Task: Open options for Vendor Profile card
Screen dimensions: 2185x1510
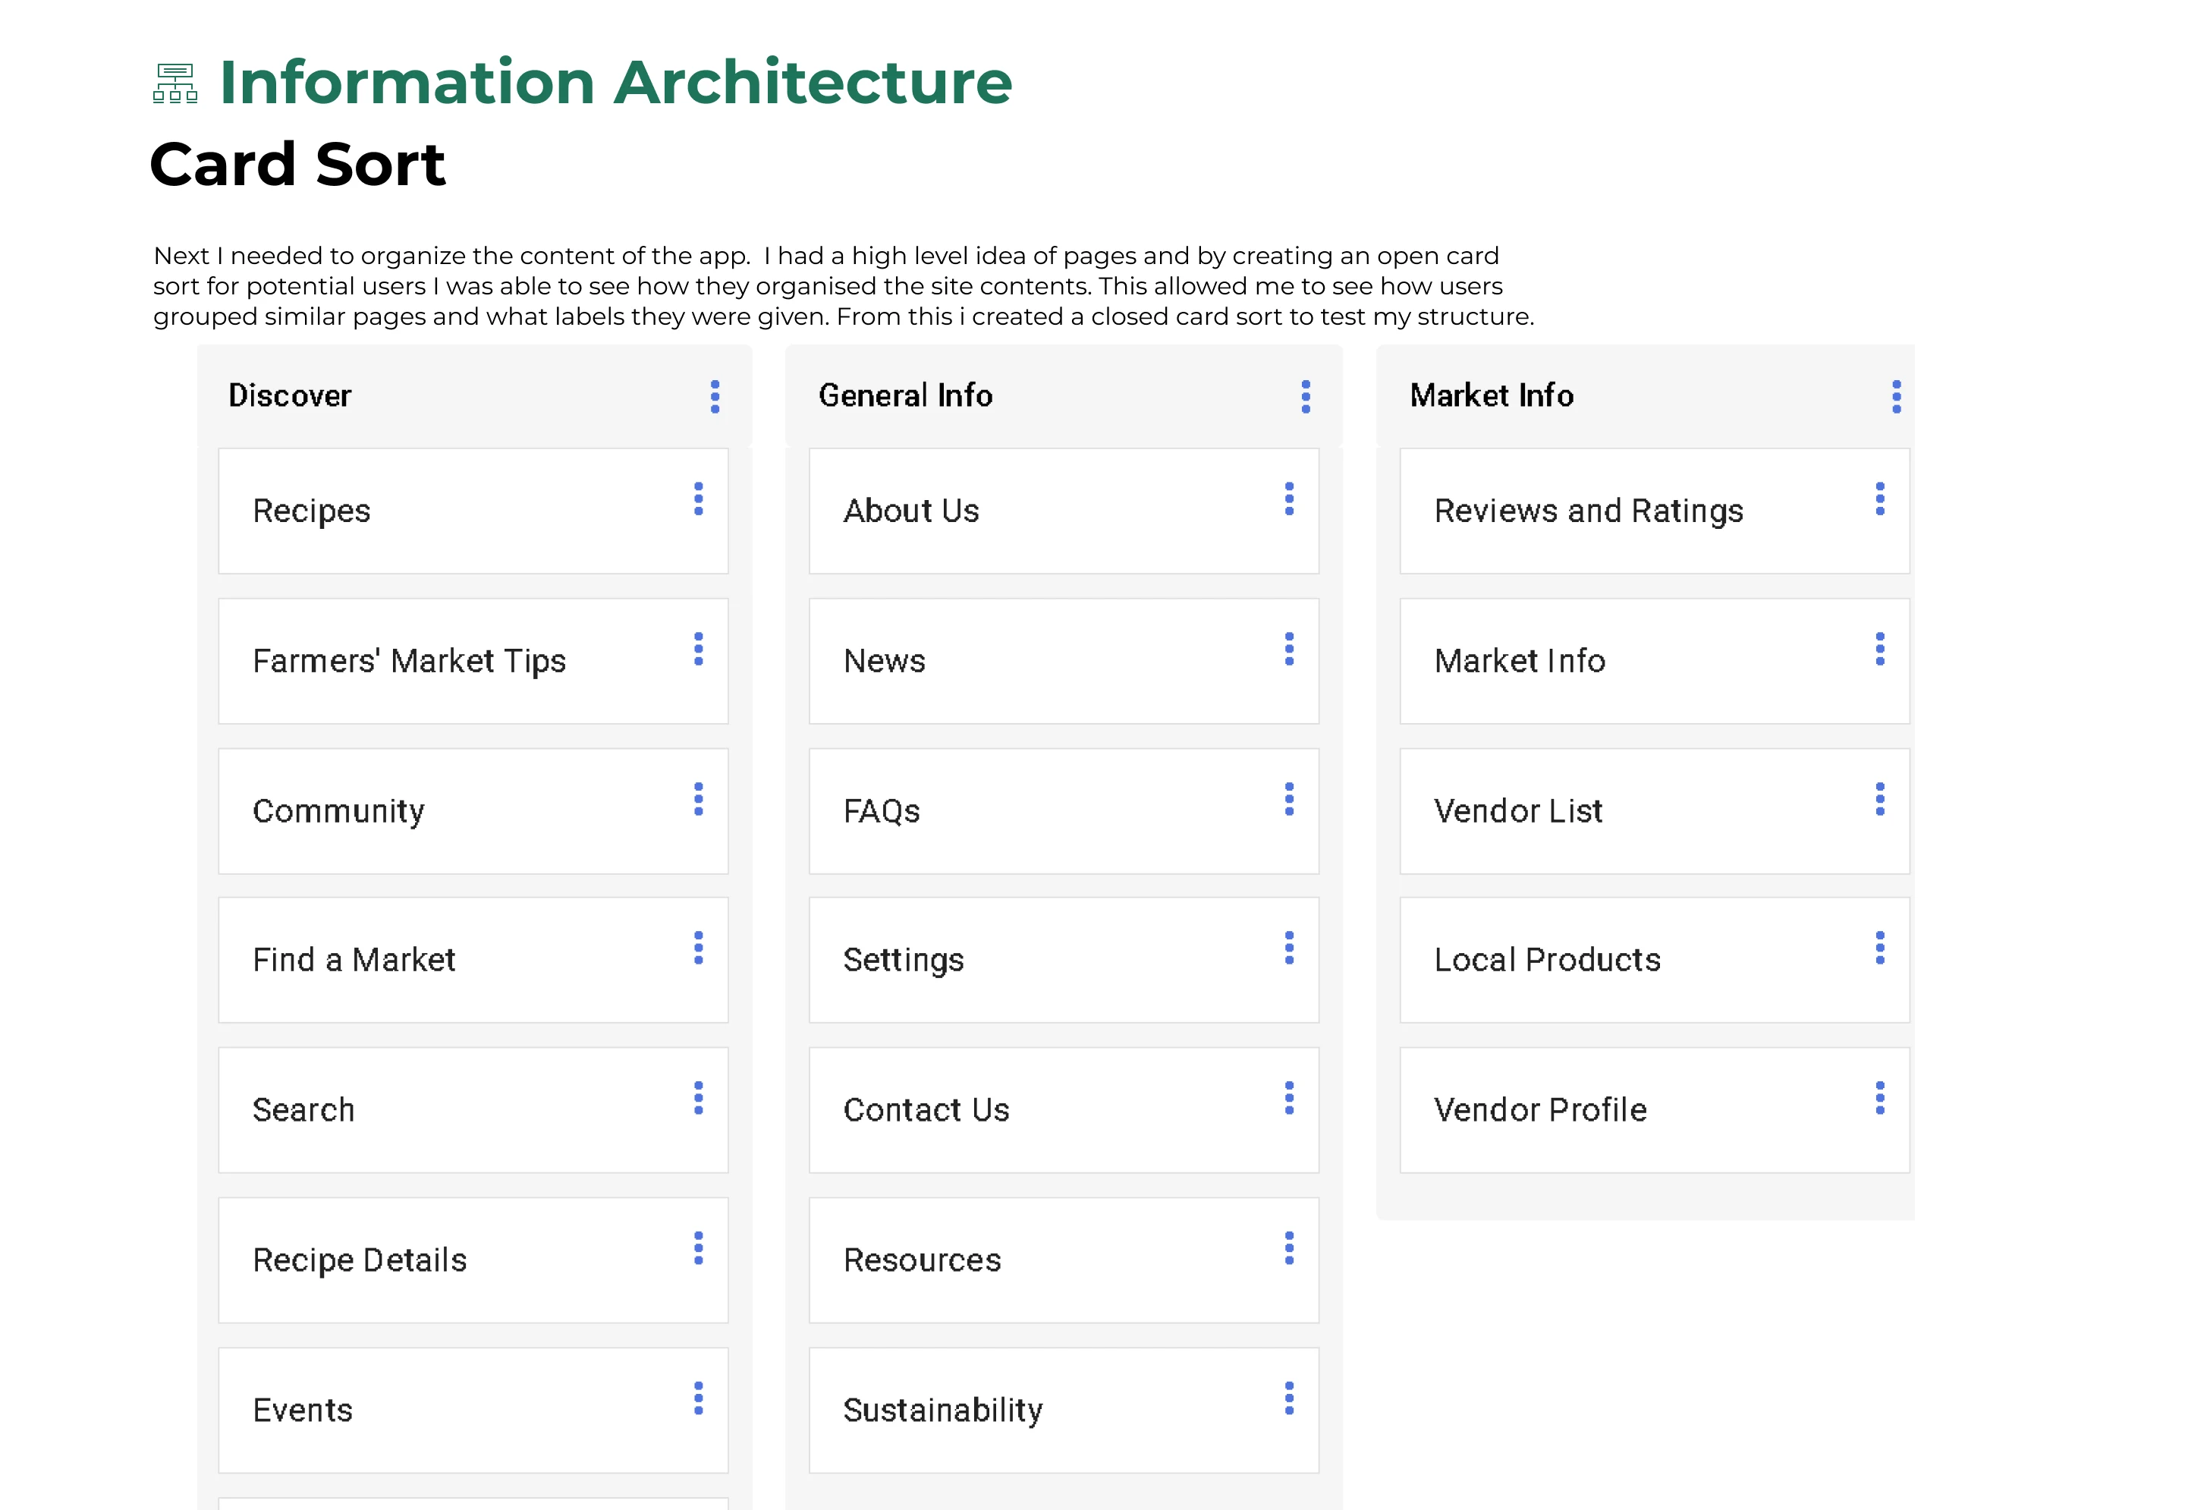Action: 1879,1097
